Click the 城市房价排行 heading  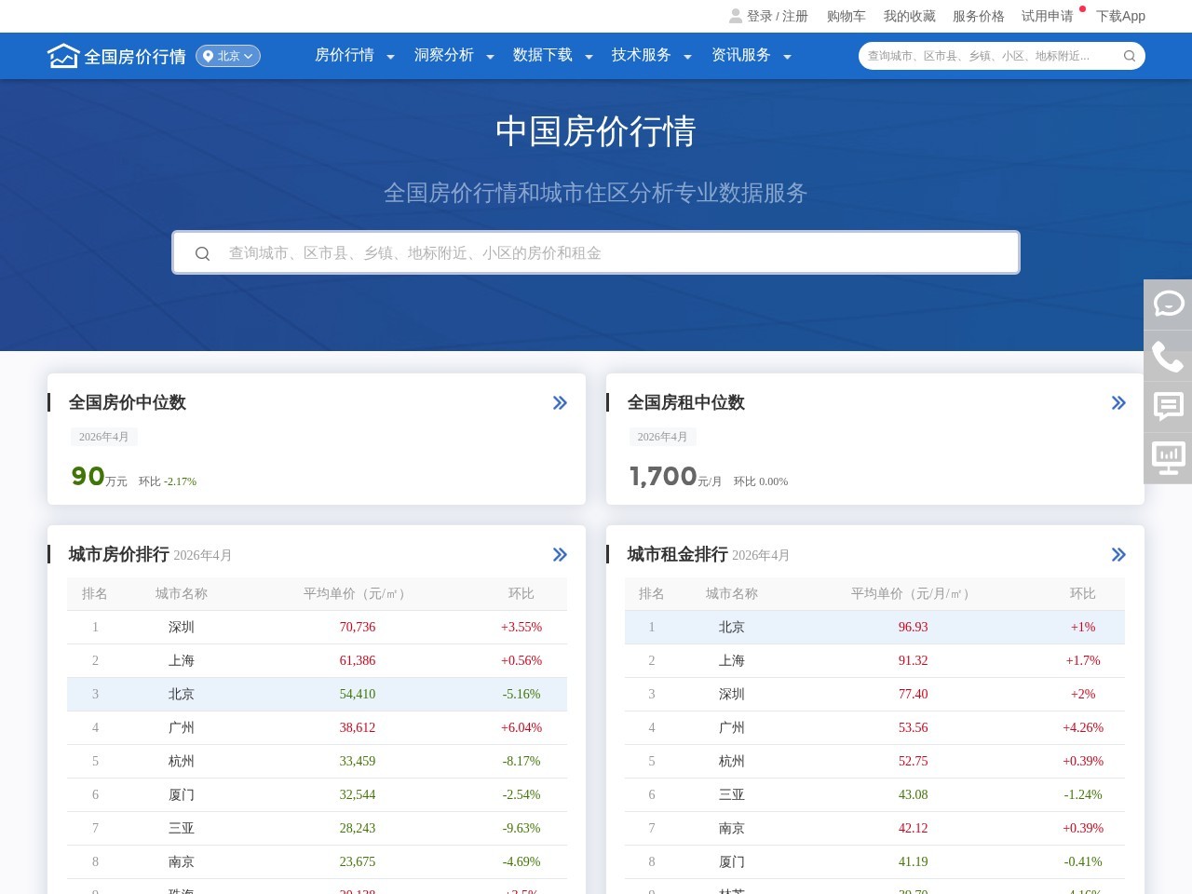point(119,554)
